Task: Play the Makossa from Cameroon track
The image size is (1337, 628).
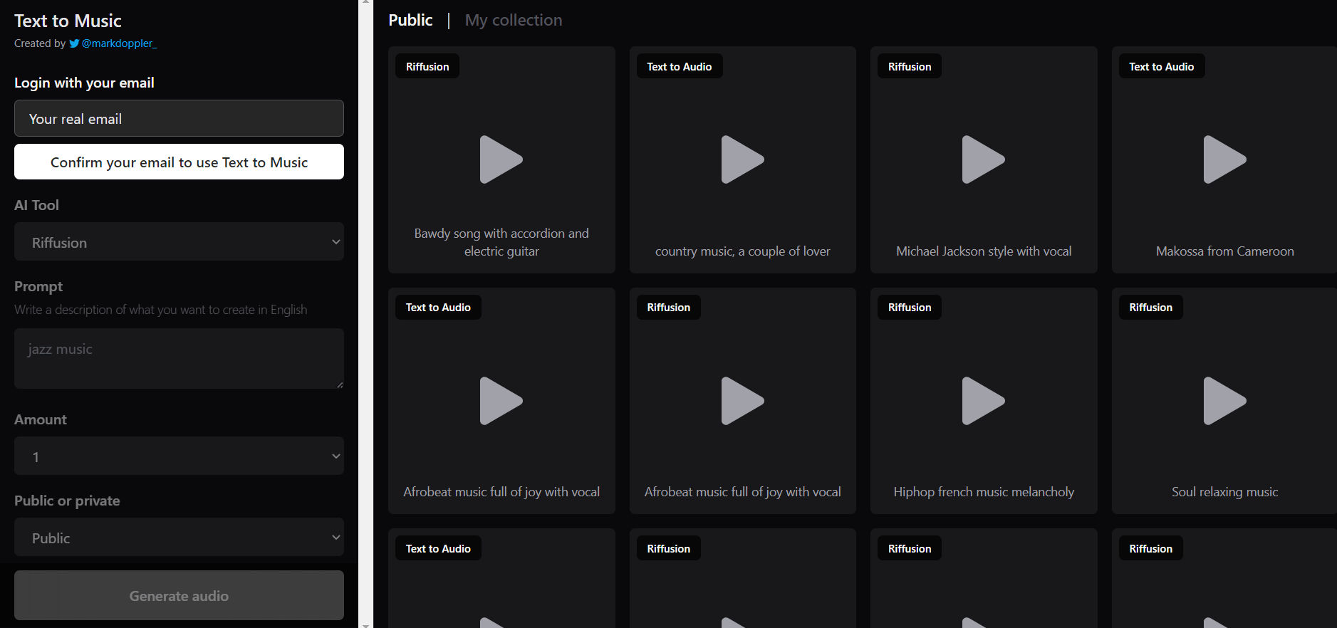Action: pyautogui.click(x=1224, y=159)
